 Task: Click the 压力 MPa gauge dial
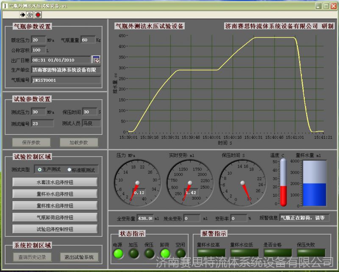pyautogui.click(x=137, y=183)
